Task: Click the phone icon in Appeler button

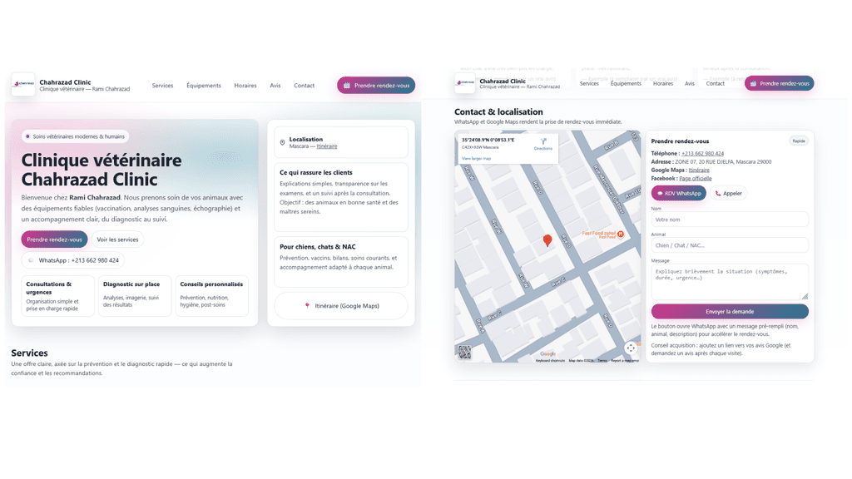Action: 718,193
